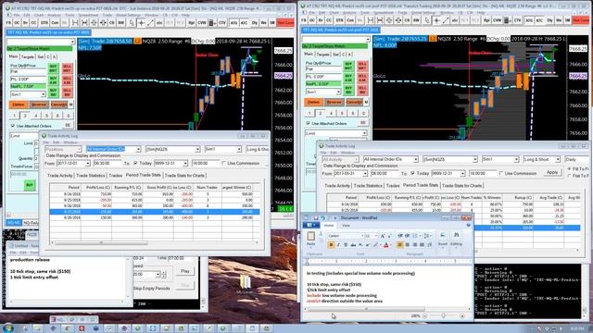Click Rgl button in right chart toolbar
This screenshot has height=333, width=593.
(x=486, y=20)
